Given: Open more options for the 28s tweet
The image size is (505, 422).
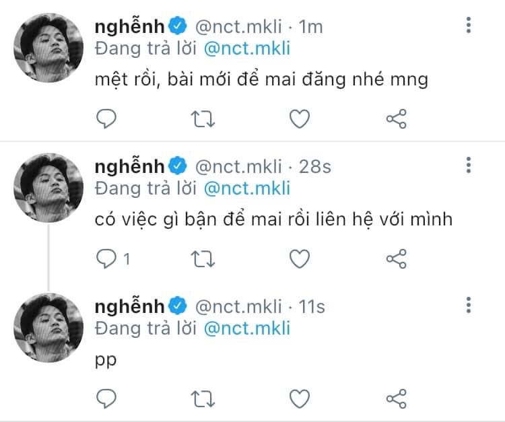Looking at the screenshot, I should pos(469,166).
